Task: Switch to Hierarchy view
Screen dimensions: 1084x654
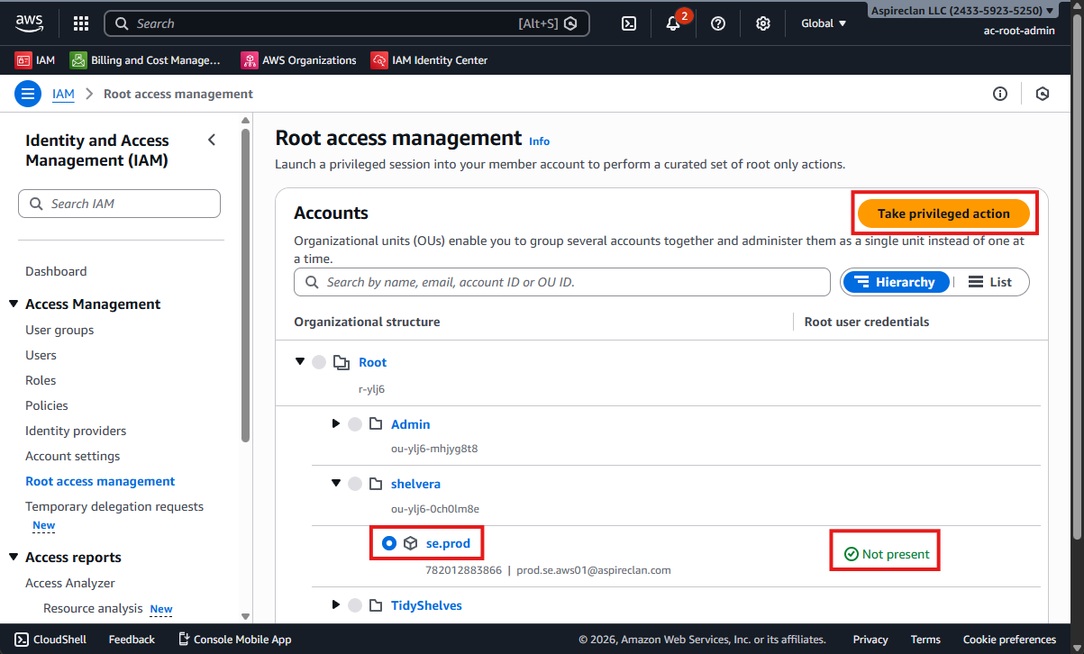Action: (895, 282)
